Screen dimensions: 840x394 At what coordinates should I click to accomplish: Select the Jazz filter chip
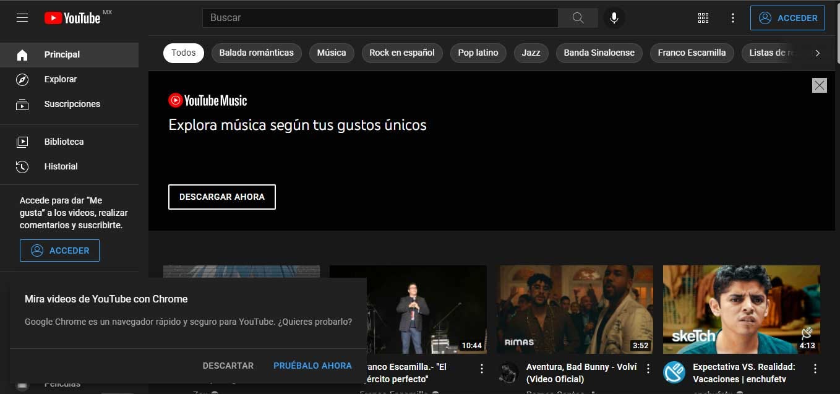pos(531,53)
